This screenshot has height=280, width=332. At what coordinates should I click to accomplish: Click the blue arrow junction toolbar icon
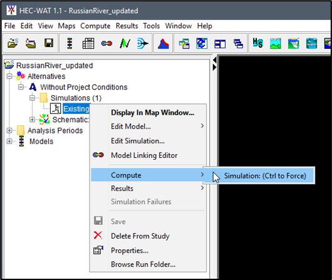142,43
